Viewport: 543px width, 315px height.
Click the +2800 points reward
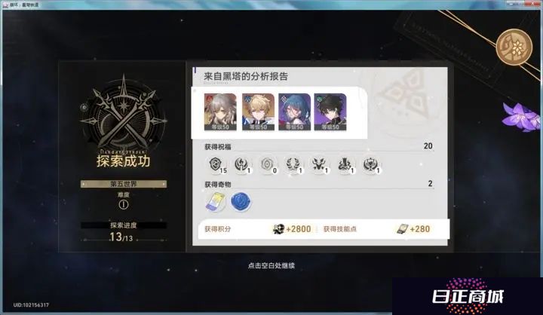[292, 229]
